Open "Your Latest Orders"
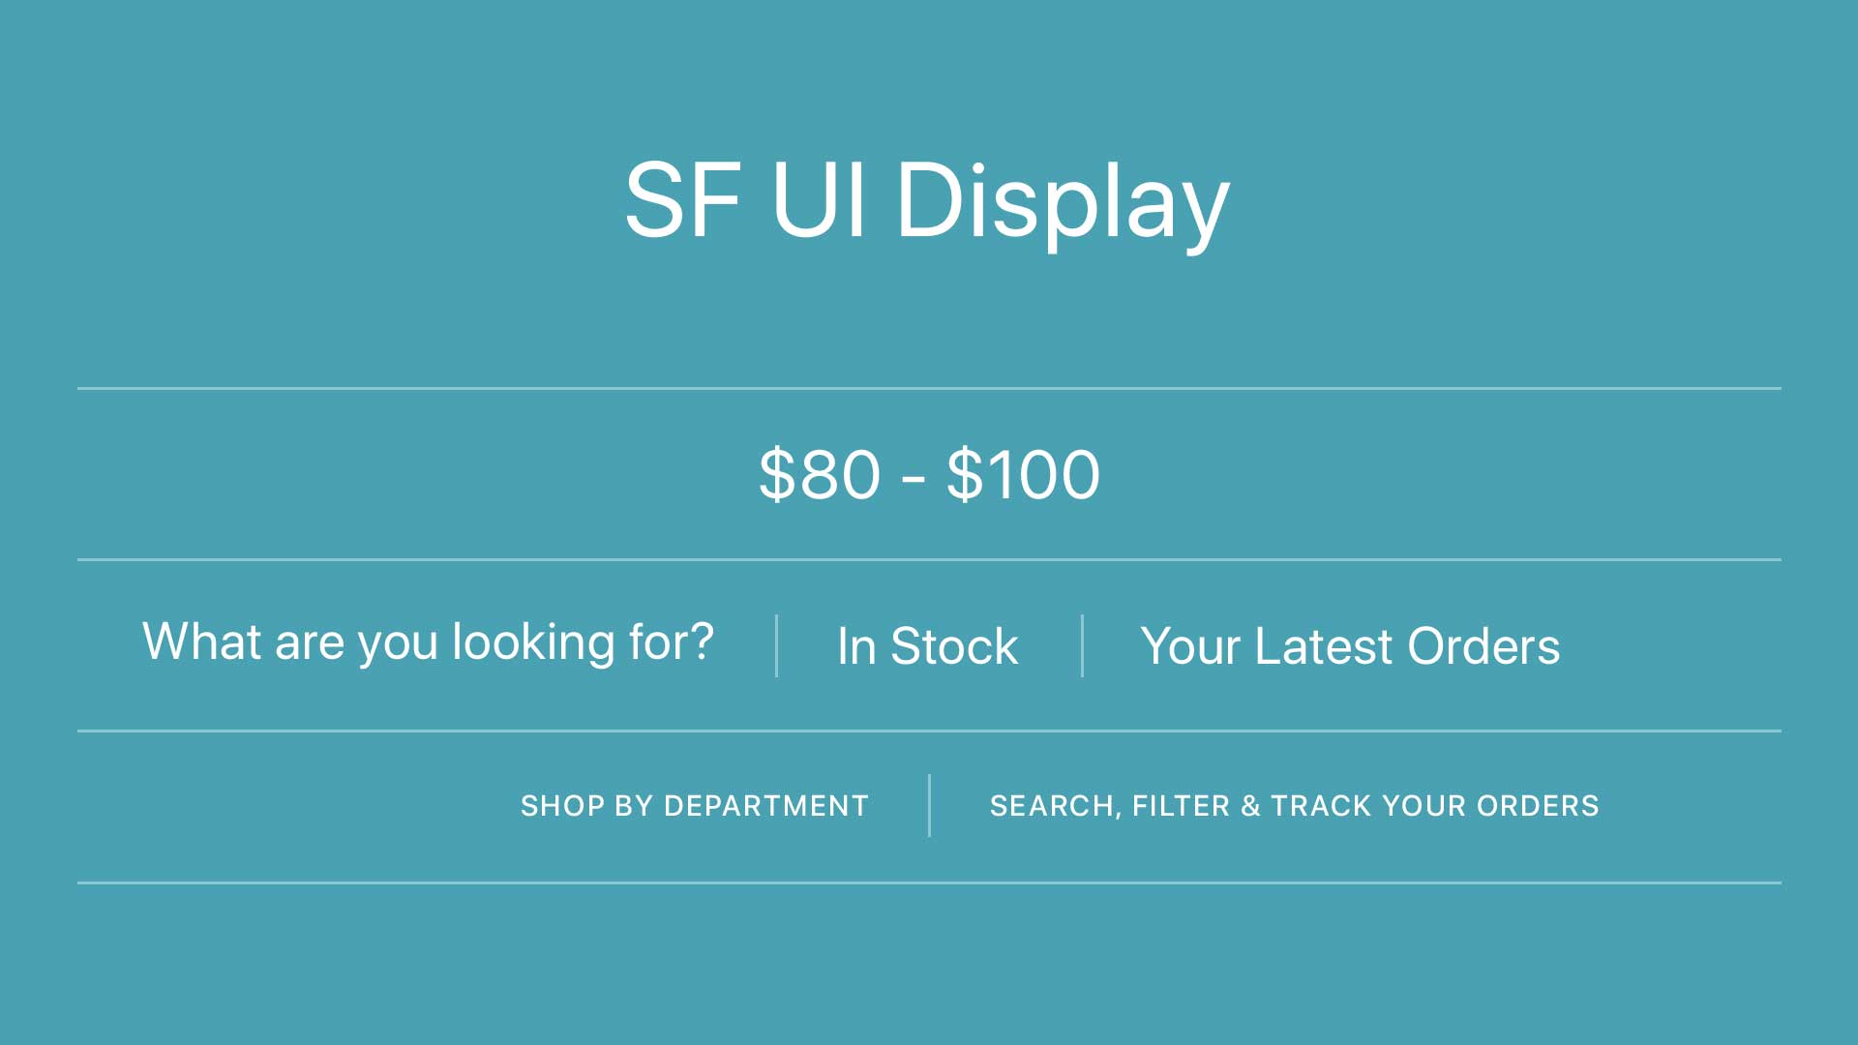The width and height of the screenshot is (1858, 1045). (1350, 646)
